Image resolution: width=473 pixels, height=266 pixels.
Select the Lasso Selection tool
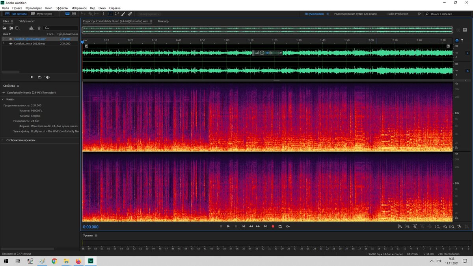[x=117, y=13]
